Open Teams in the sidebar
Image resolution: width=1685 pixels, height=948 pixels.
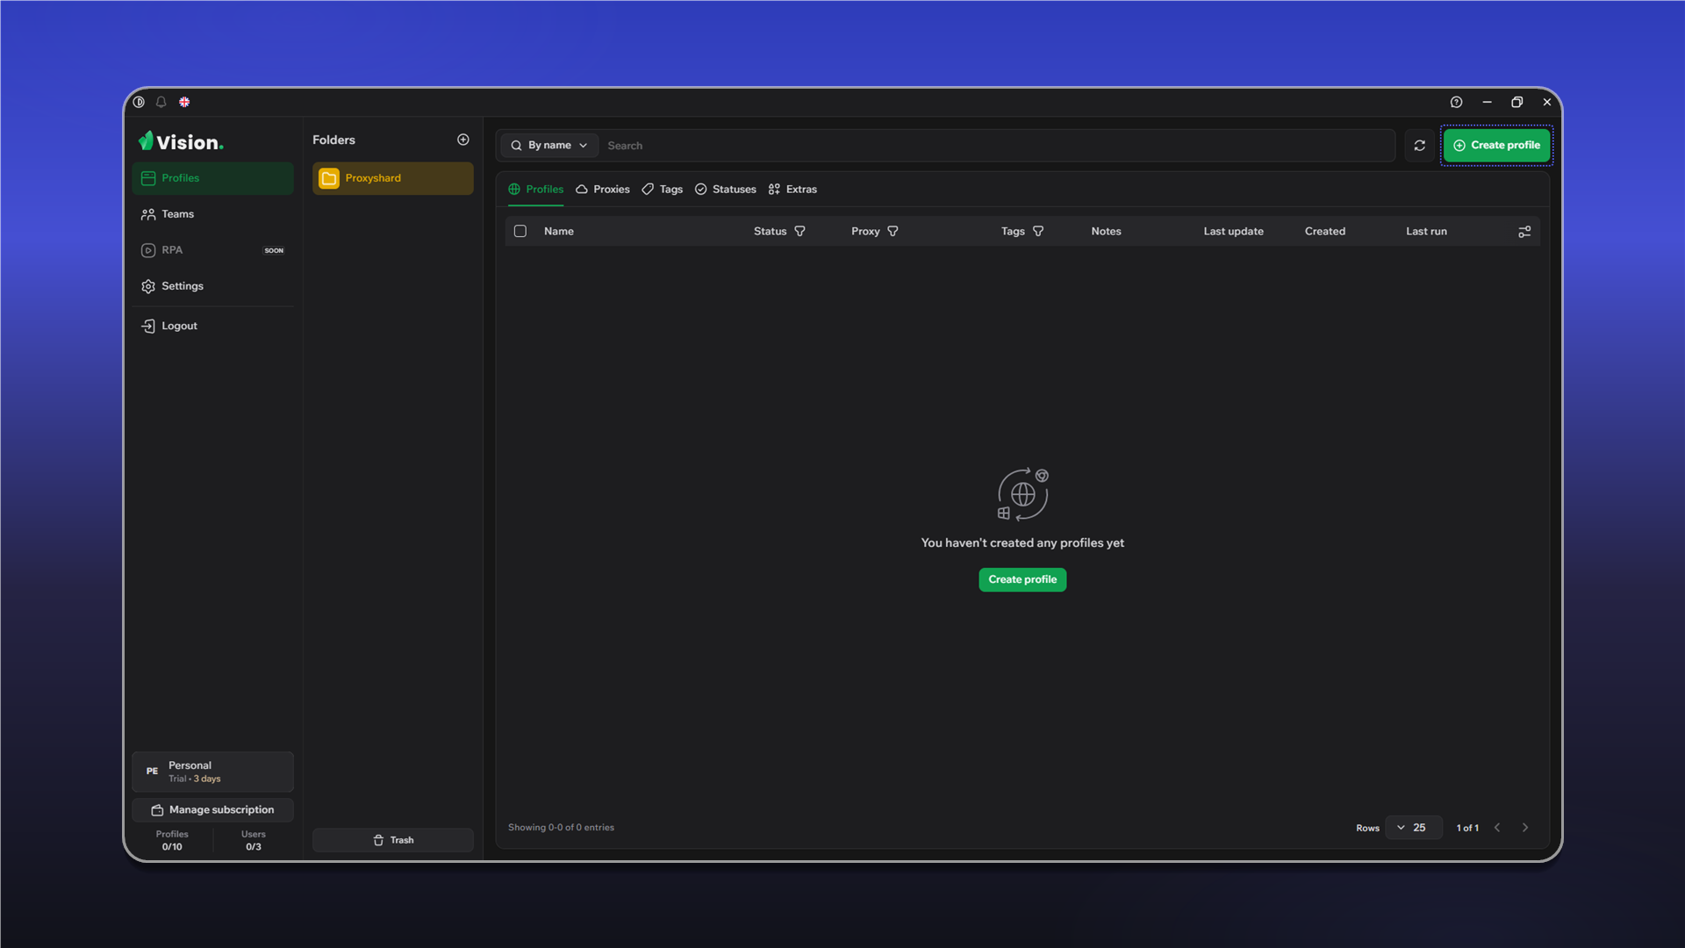click(212, 214)
